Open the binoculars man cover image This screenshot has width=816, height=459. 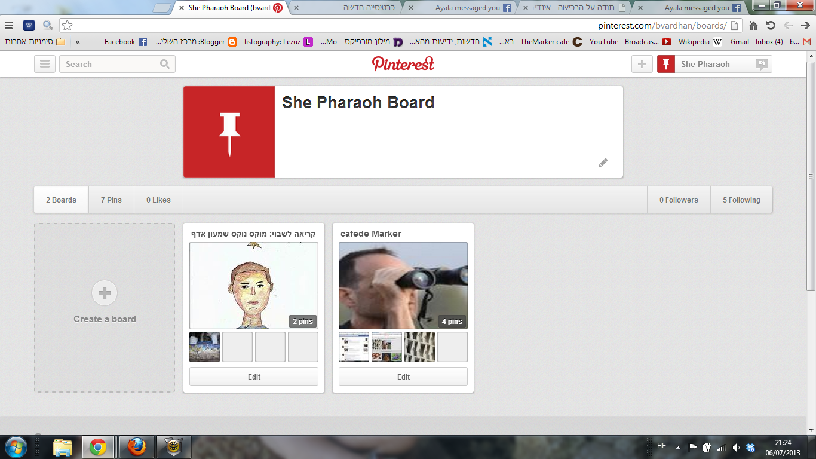[403, 286]
